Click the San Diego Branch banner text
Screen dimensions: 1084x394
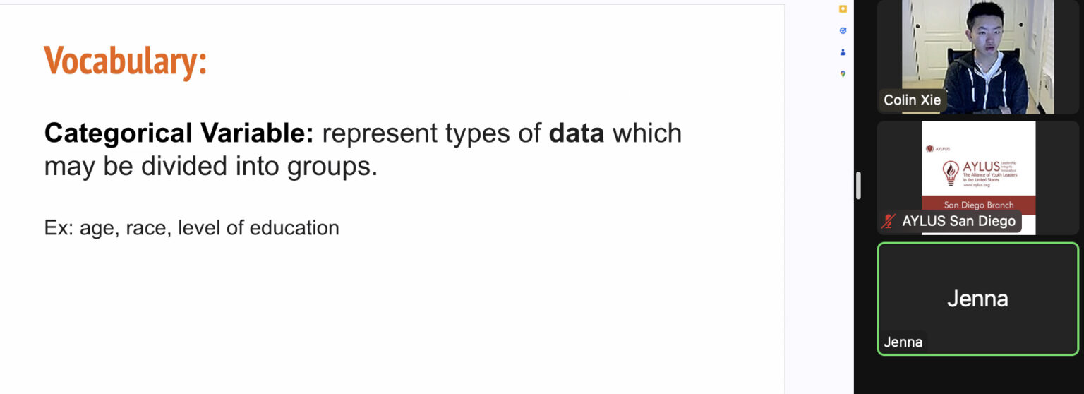[978, 205]
